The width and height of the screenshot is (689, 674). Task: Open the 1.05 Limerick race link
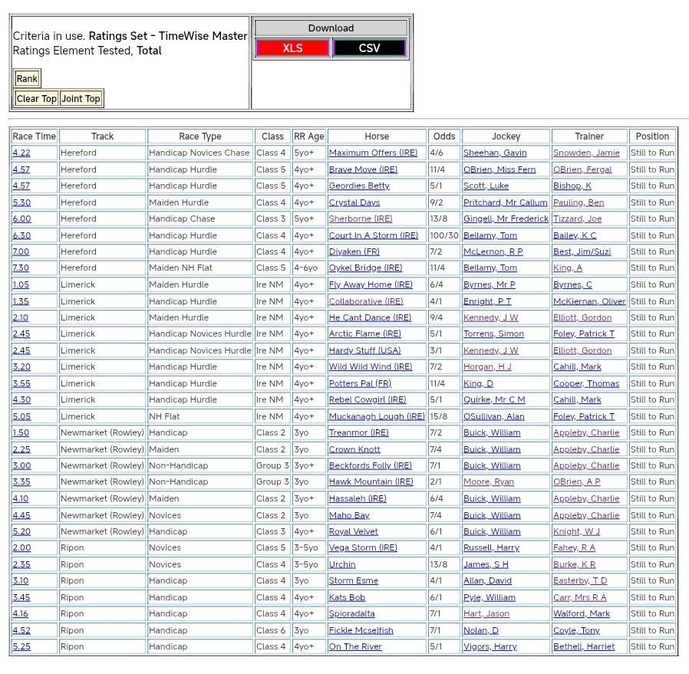(x=21, y=284)
